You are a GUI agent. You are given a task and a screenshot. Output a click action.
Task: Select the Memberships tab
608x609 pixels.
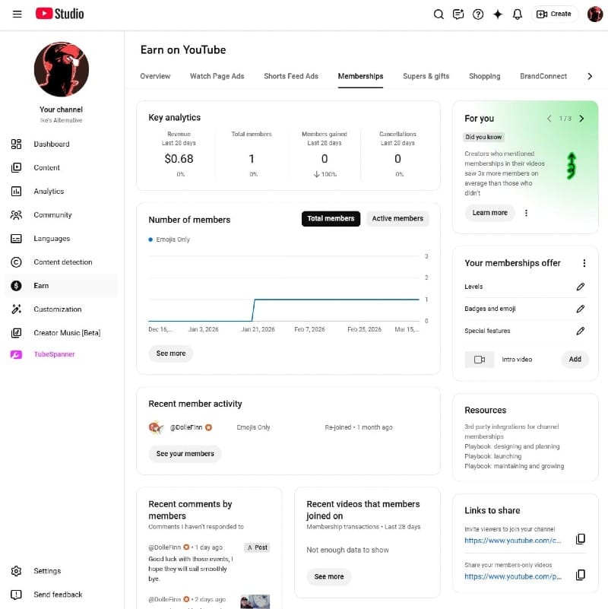[360, 76]
